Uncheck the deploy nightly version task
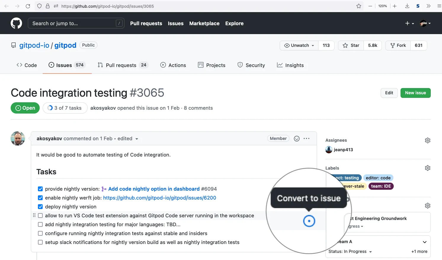 [40, 207]
